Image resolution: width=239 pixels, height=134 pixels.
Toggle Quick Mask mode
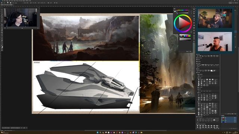point(2,49)
